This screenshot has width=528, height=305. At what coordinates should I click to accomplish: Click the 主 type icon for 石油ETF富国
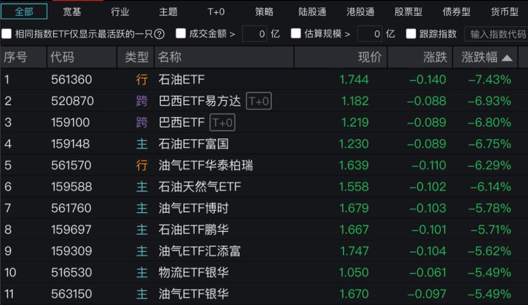pyautogui.click(x=142, y=144)
